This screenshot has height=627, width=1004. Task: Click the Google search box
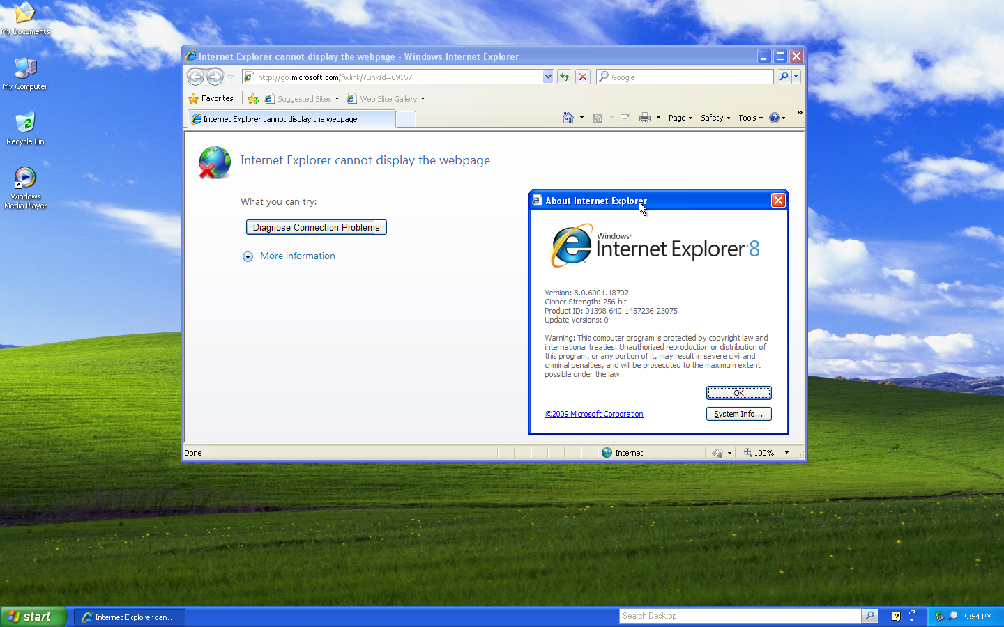click(685, 77)
